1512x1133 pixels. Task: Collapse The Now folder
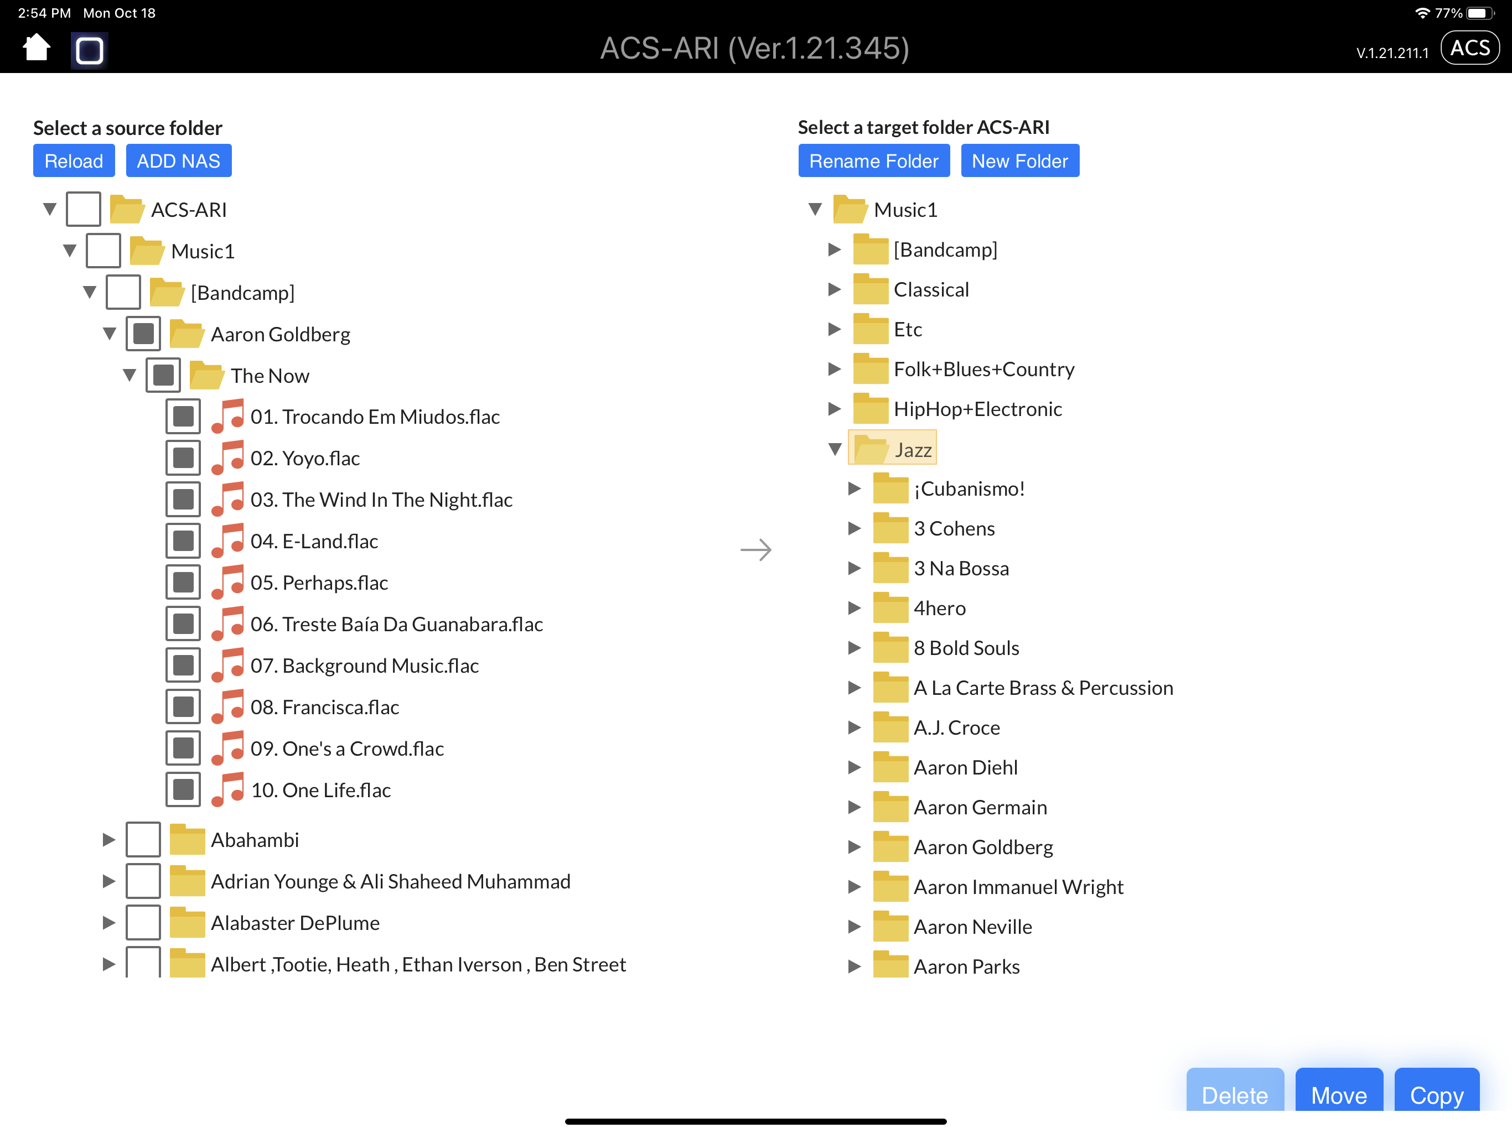click(x=129, y=375)
